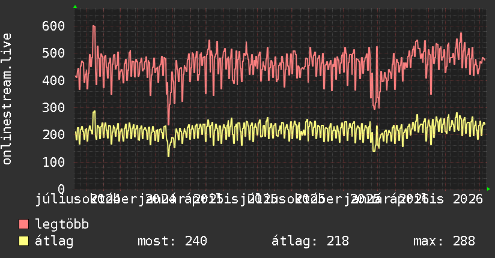
Task: Click the legtöbb legend label
Action: pyautogui.click(x=62, y=224)
